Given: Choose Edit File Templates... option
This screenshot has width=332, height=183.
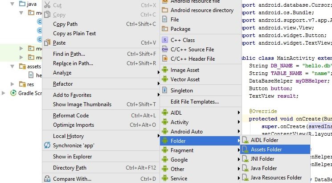Looking at the screenshot, I should pyautogui.click(x=194, y=102).
